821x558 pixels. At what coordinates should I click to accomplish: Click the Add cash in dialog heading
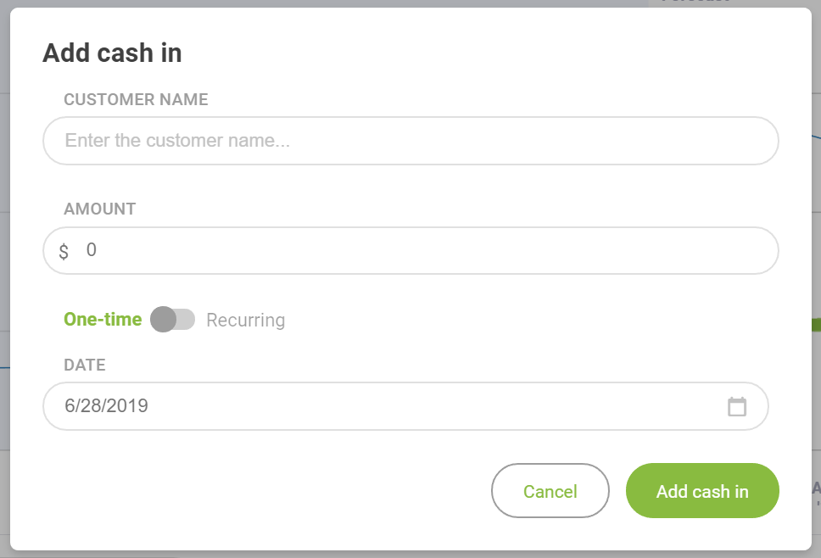[112, 53]
